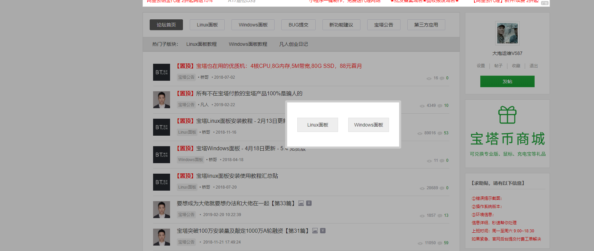The image size is (594, 251).
Task: Click Linux面板 tag under 教程汇总贴 post
Action: point(187,187)
